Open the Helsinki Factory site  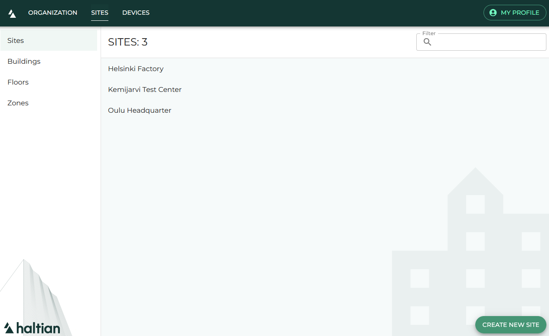click(325, 69)
